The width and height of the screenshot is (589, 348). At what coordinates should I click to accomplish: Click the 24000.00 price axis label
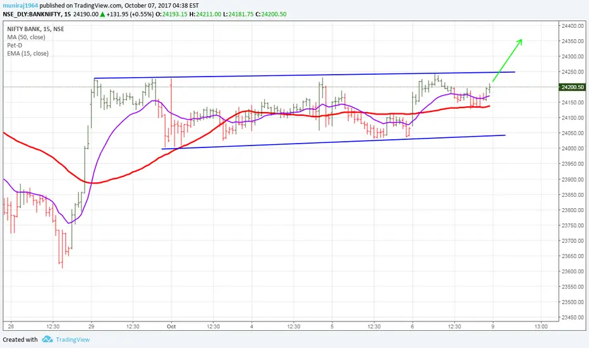coord(573,149)
